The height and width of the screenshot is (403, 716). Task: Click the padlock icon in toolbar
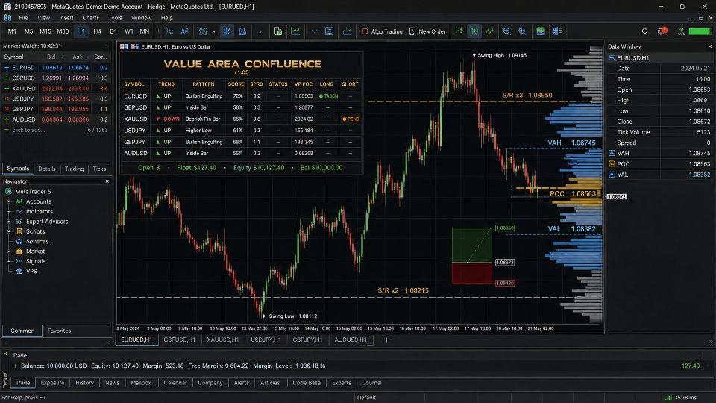coord(242,31)
